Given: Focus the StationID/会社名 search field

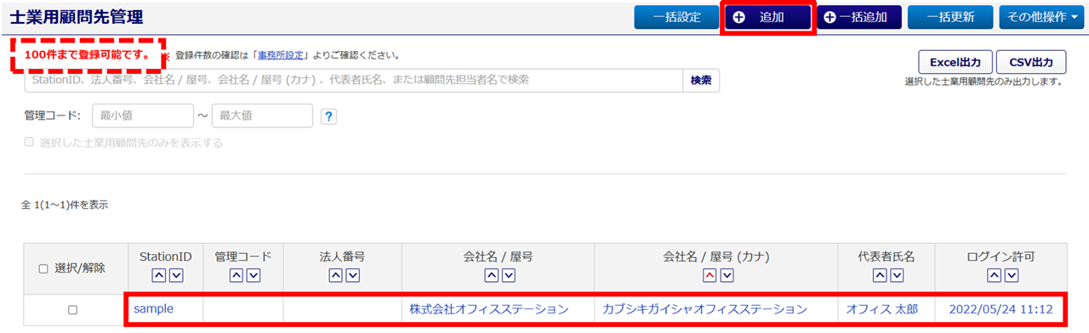Looking at the screenshot, I should (354, 80).
